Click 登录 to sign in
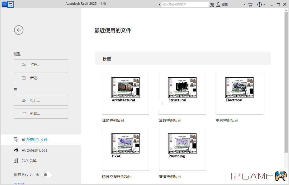Screen dimensions: 289x185 (x=225, y=4)
